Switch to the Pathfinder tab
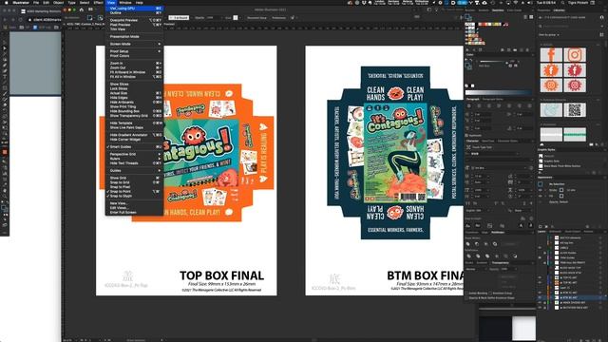The height and width of the screenshot is (342, 608). (498, 232)
